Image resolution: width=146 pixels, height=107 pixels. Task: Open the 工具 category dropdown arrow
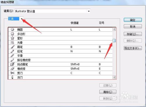pyautogui.click(x=22, y=19)
